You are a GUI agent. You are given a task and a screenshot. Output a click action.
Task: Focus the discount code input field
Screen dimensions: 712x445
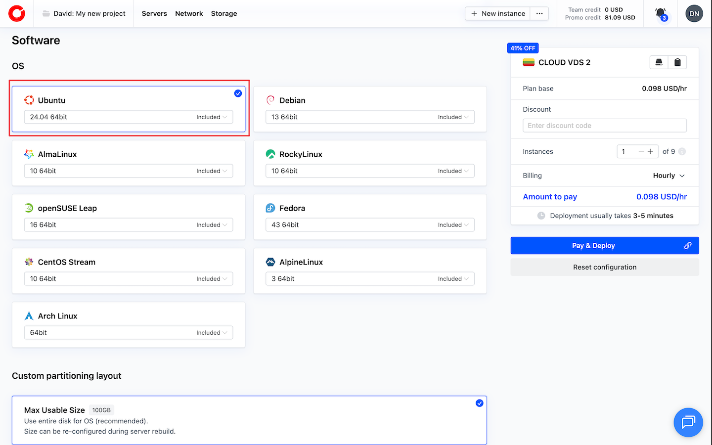(604, 126)
